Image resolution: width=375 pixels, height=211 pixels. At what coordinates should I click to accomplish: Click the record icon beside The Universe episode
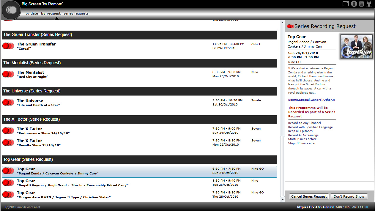pyautogui.click(x=8, y=103)
